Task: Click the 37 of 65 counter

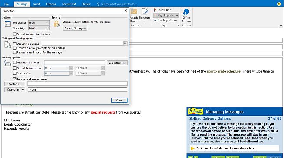Action: click(275, 119)
